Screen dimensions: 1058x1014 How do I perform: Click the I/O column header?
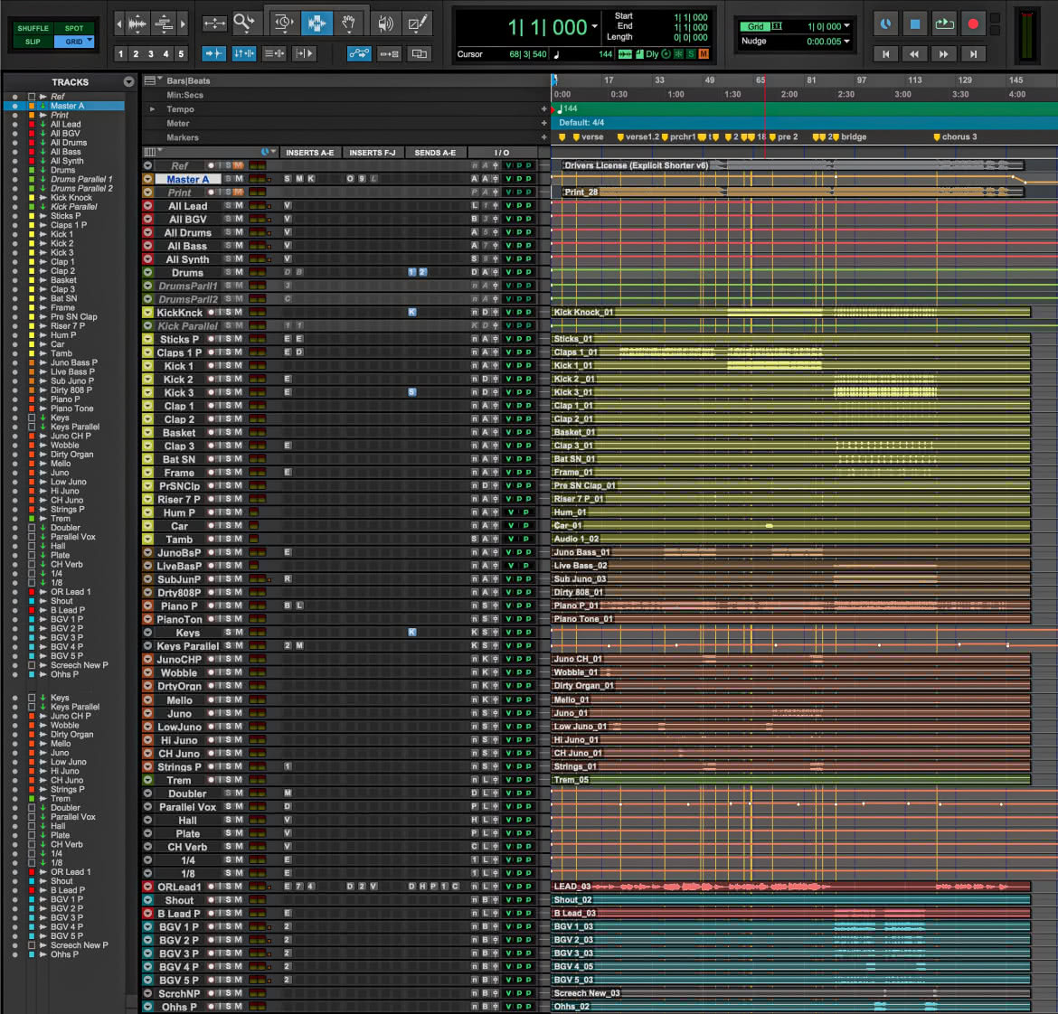point(502,153)
